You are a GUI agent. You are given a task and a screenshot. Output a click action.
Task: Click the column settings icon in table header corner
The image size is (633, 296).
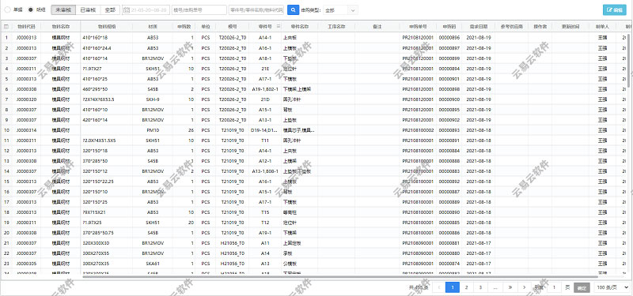pyautogui.click(x=6, y=26)
